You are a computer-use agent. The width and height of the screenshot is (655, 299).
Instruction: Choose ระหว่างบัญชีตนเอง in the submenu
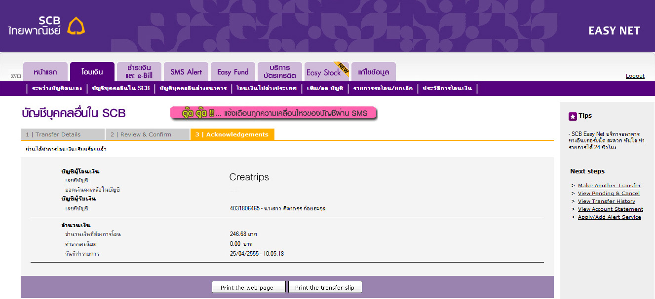pyautogui.click(x=57, y=89)
